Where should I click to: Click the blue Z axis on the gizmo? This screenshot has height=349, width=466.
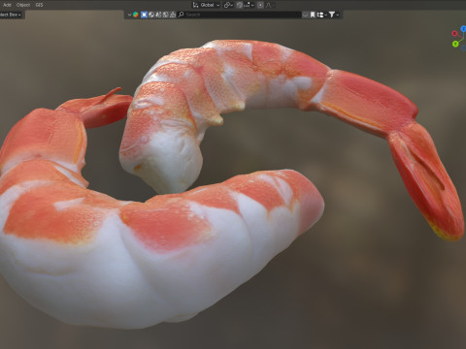463,29
